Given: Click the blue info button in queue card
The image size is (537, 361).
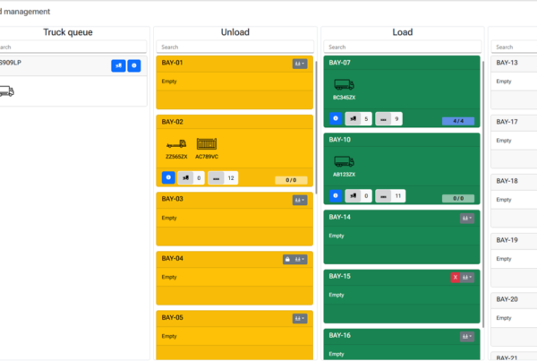Looking at the screenshot, I should tap(133, 65).
